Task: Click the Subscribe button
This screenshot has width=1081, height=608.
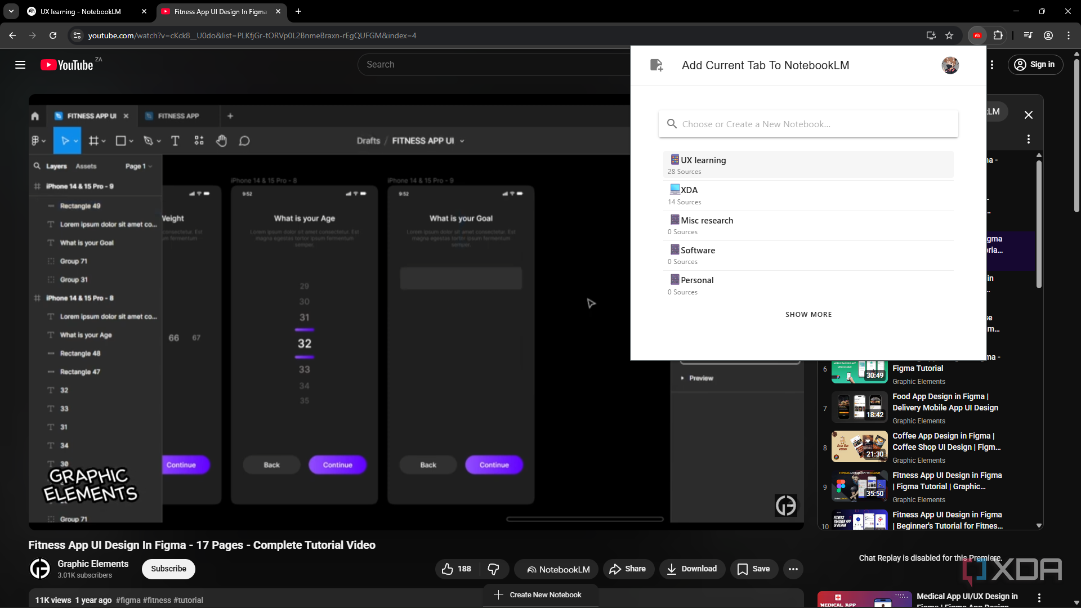Action: pyautogui.click(x=168, y=569)
